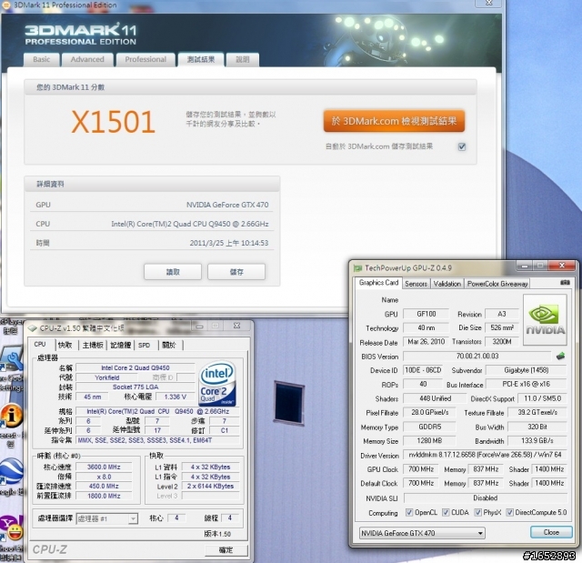Click the NVIDIA SLI Disabled field
Viewport: 582px width, 563px height.
click(x=485, y=498)
